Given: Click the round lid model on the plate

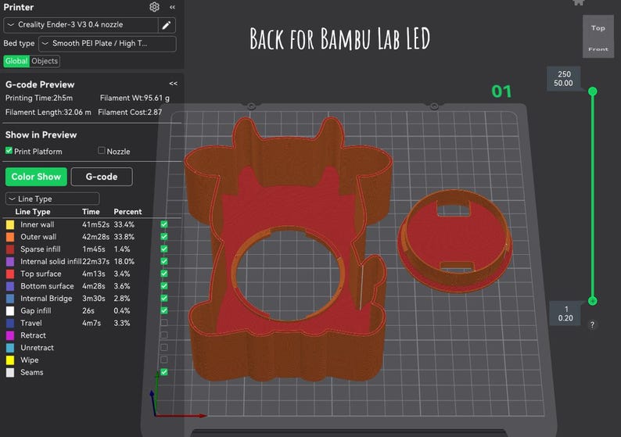Looking at the screenshot, I should tap(454, 242).
